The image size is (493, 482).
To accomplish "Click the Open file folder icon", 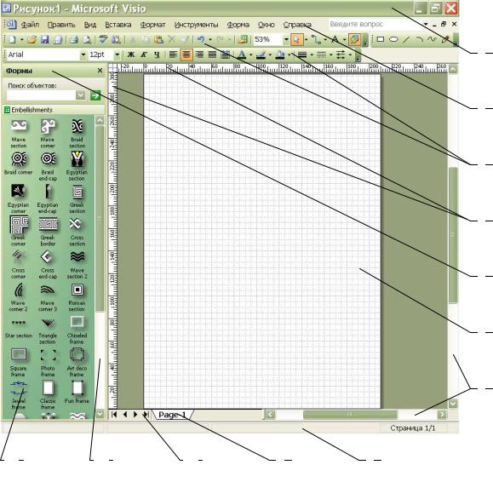I will [x=32, y=40].
